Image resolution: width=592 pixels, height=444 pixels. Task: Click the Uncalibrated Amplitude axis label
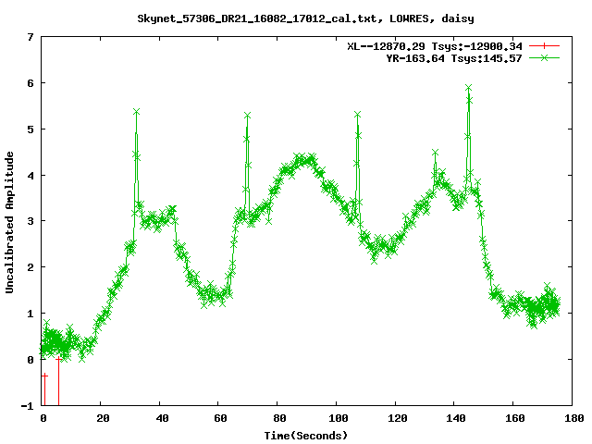coord(9,222)
